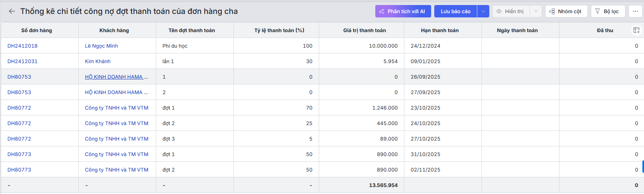Screen dimensions: 644x194
Task: Open customer Kim Khánh link
Action: [98, 61]
